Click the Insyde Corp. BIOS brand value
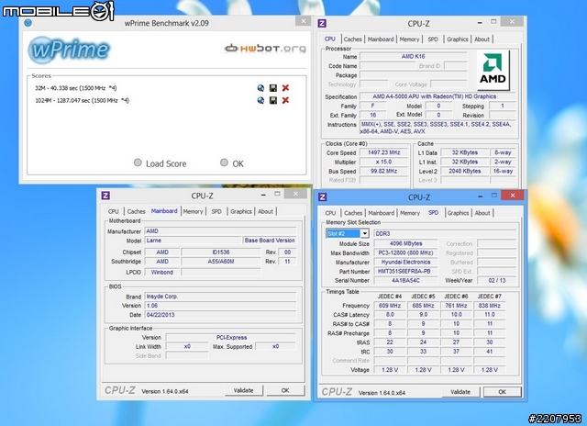587x426 pixels. click(x=220, y=297)
